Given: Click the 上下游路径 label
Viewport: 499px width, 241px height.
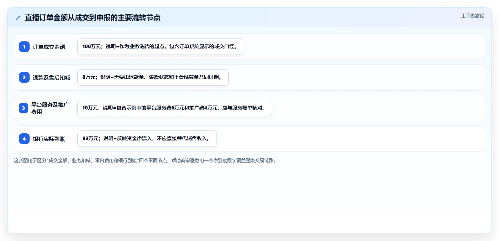Looking at the screenshot, I should (x=473, y=16).
